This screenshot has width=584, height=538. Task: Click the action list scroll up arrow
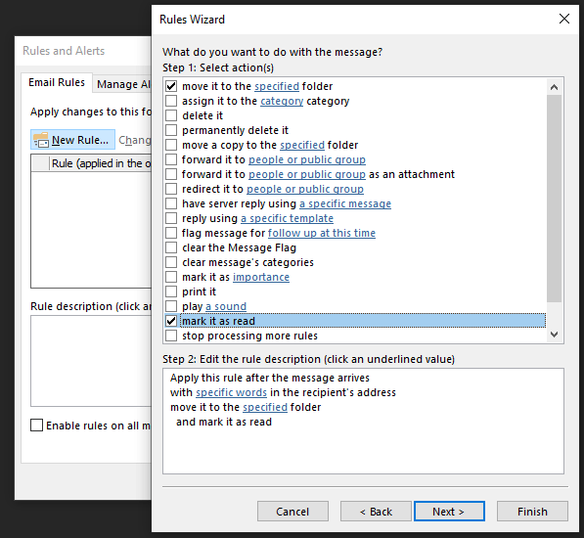point(555,87)
